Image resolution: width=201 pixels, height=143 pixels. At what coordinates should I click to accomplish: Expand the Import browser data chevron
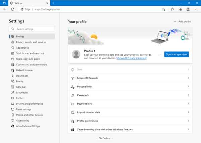coord(188,112)
